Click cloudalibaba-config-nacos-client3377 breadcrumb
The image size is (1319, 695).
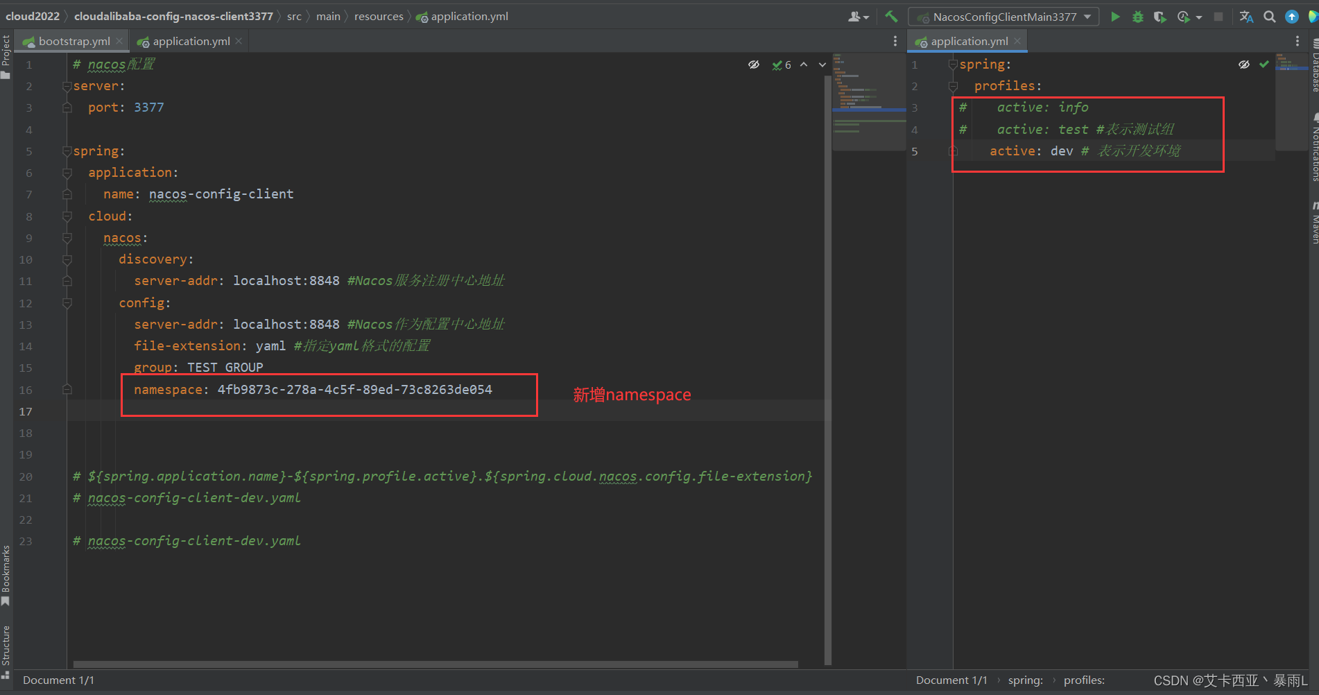point(173,16)
